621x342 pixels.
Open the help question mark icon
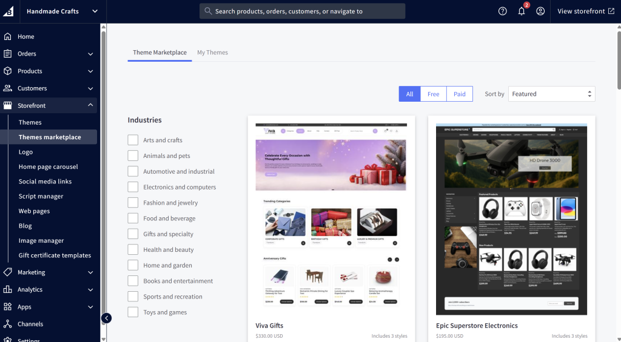pos(503,11)
